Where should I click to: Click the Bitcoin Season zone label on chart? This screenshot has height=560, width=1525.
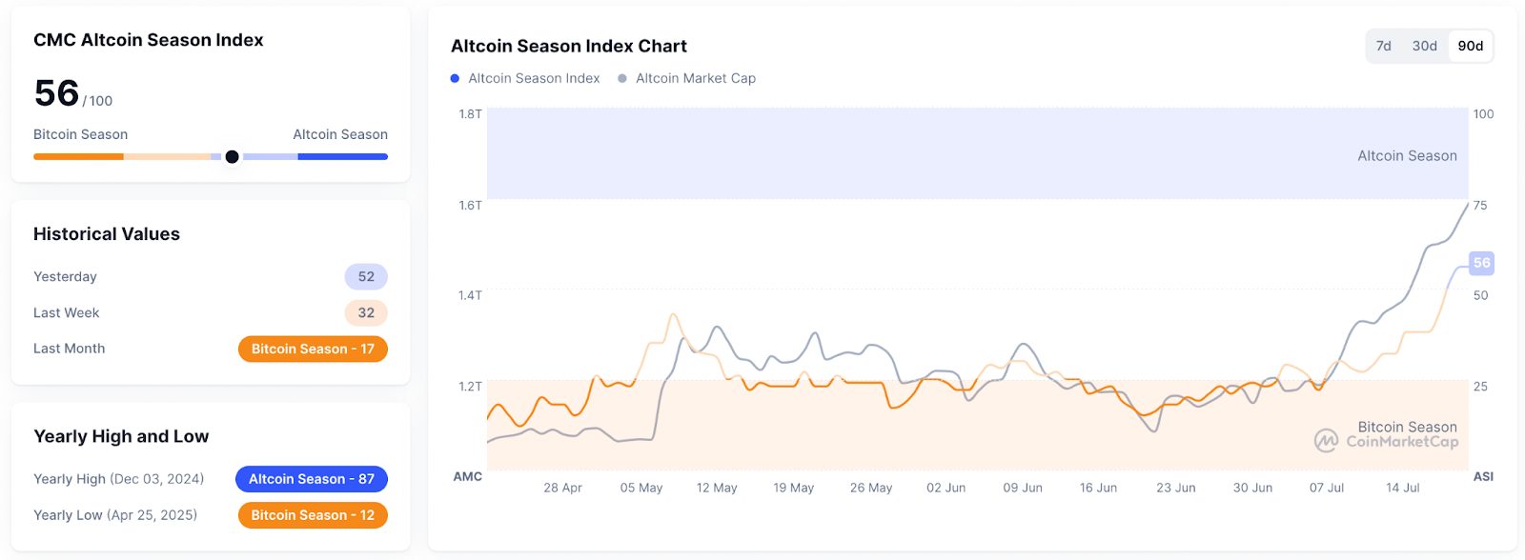click(1407, 426)
